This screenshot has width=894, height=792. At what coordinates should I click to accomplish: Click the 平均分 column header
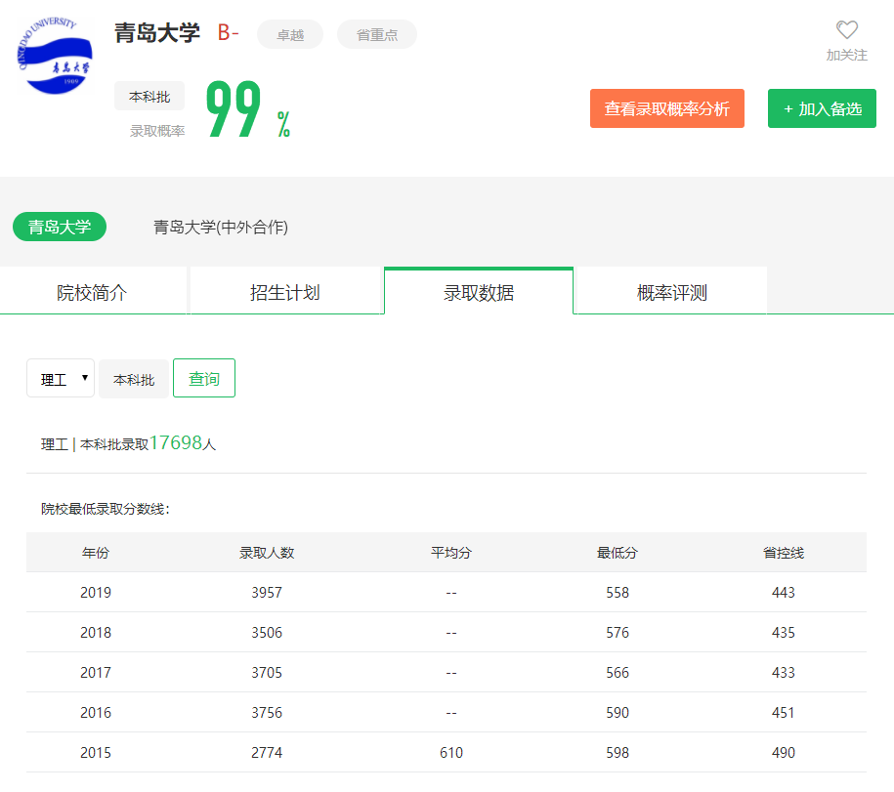tap(451, 553)
